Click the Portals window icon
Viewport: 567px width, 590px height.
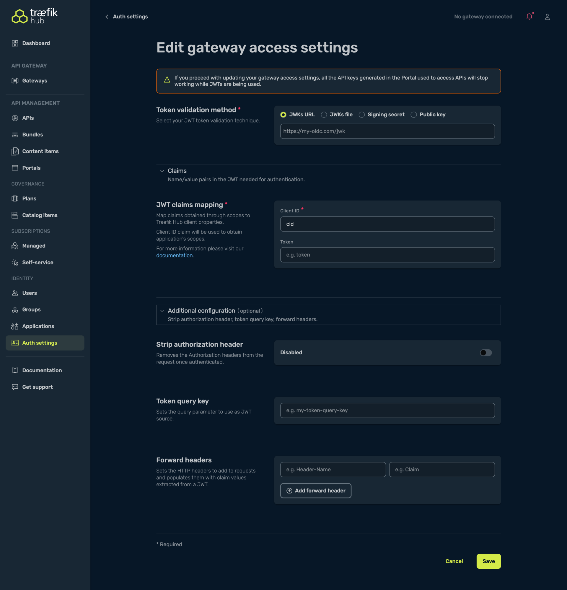tap(15, 168)
